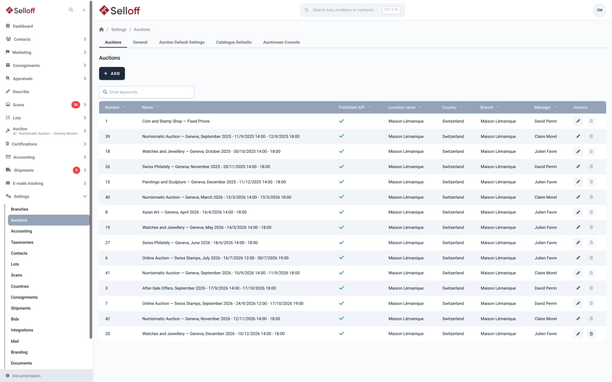Sort by Country column header
The height and width of the screenshot is (382, 612).
point(452,107)
